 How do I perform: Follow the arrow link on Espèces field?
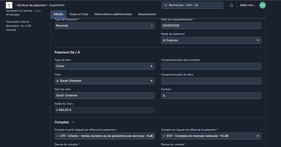[257, 40]
